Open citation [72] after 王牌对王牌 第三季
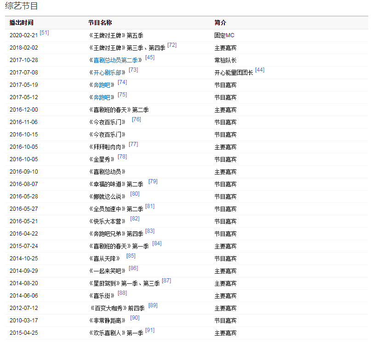Viewport: 371px width, 343px height. pyautogui.click(x=172, y=45)
